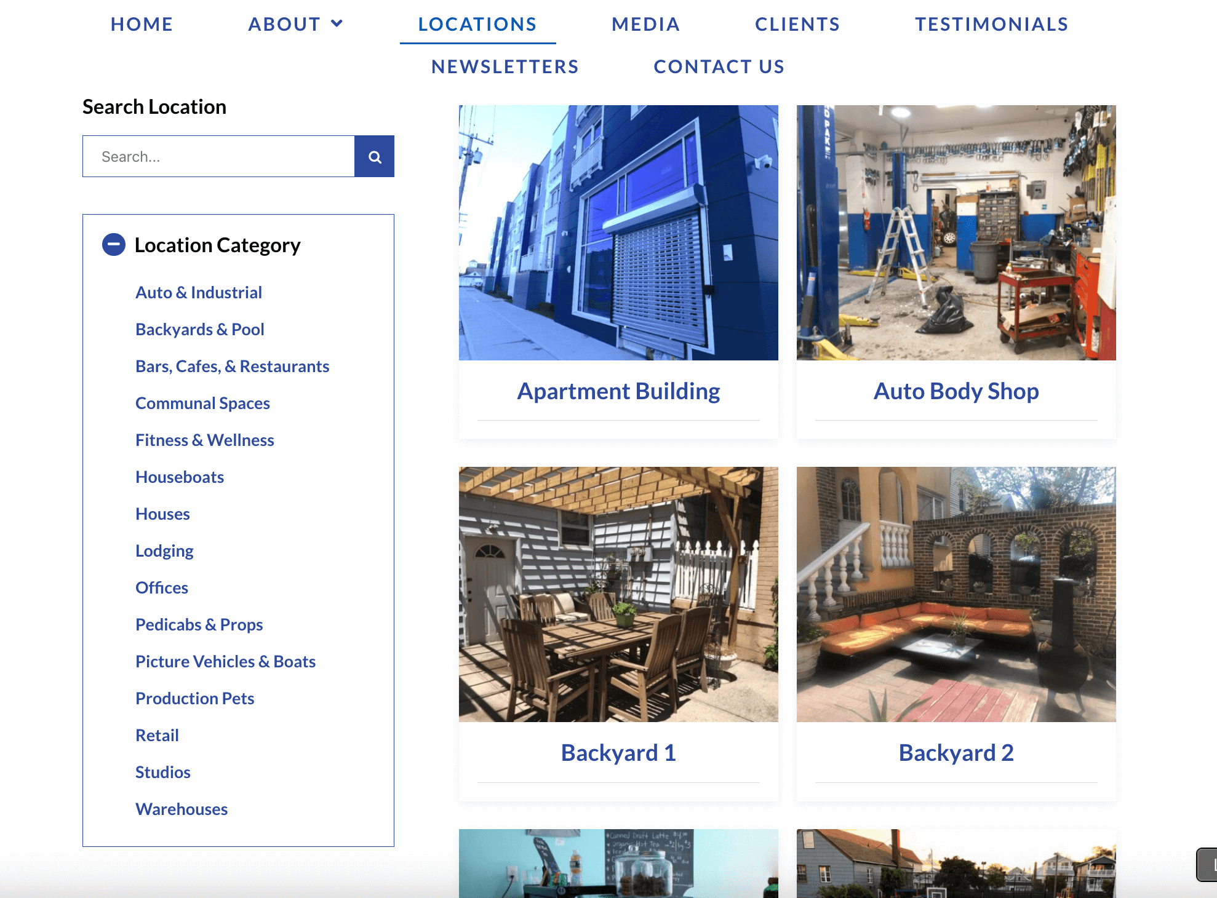
Task: Click the Backyard 1 title link
Action: coord(618,753)
